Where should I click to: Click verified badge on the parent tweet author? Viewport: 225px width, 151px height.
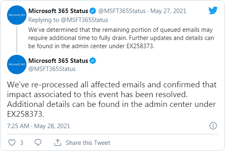coord(93,11)
